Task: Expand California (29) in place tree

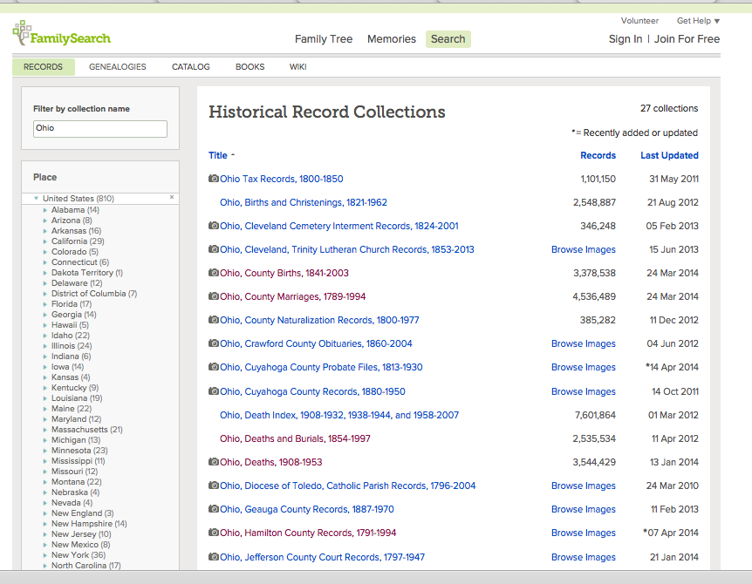Action: click(x=45, y=241)
